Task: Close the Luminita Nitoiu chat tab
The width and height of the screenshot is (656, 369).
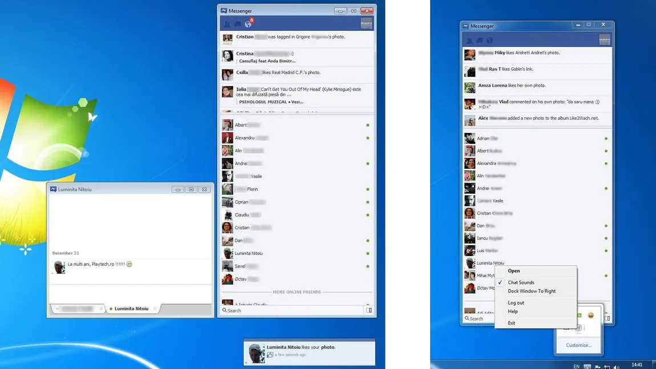Action: (155, 309)
